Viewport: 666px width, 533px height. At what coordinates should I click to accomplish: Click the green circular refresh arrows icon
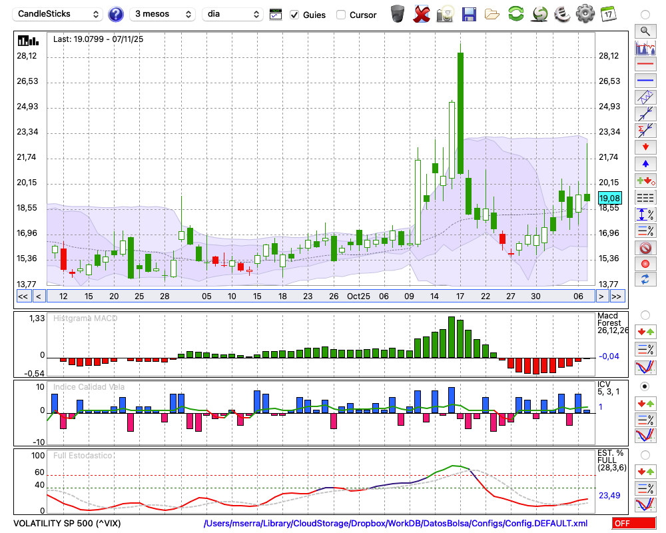[x=515, y=14]
